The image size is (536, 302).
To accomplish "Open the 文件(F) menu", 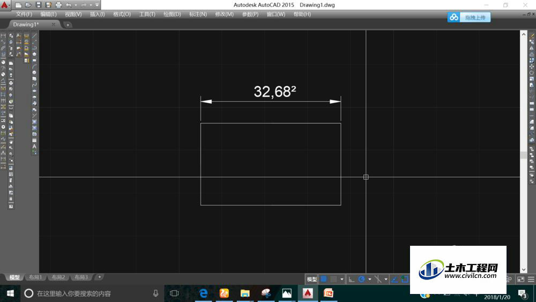I will (24, 14).
